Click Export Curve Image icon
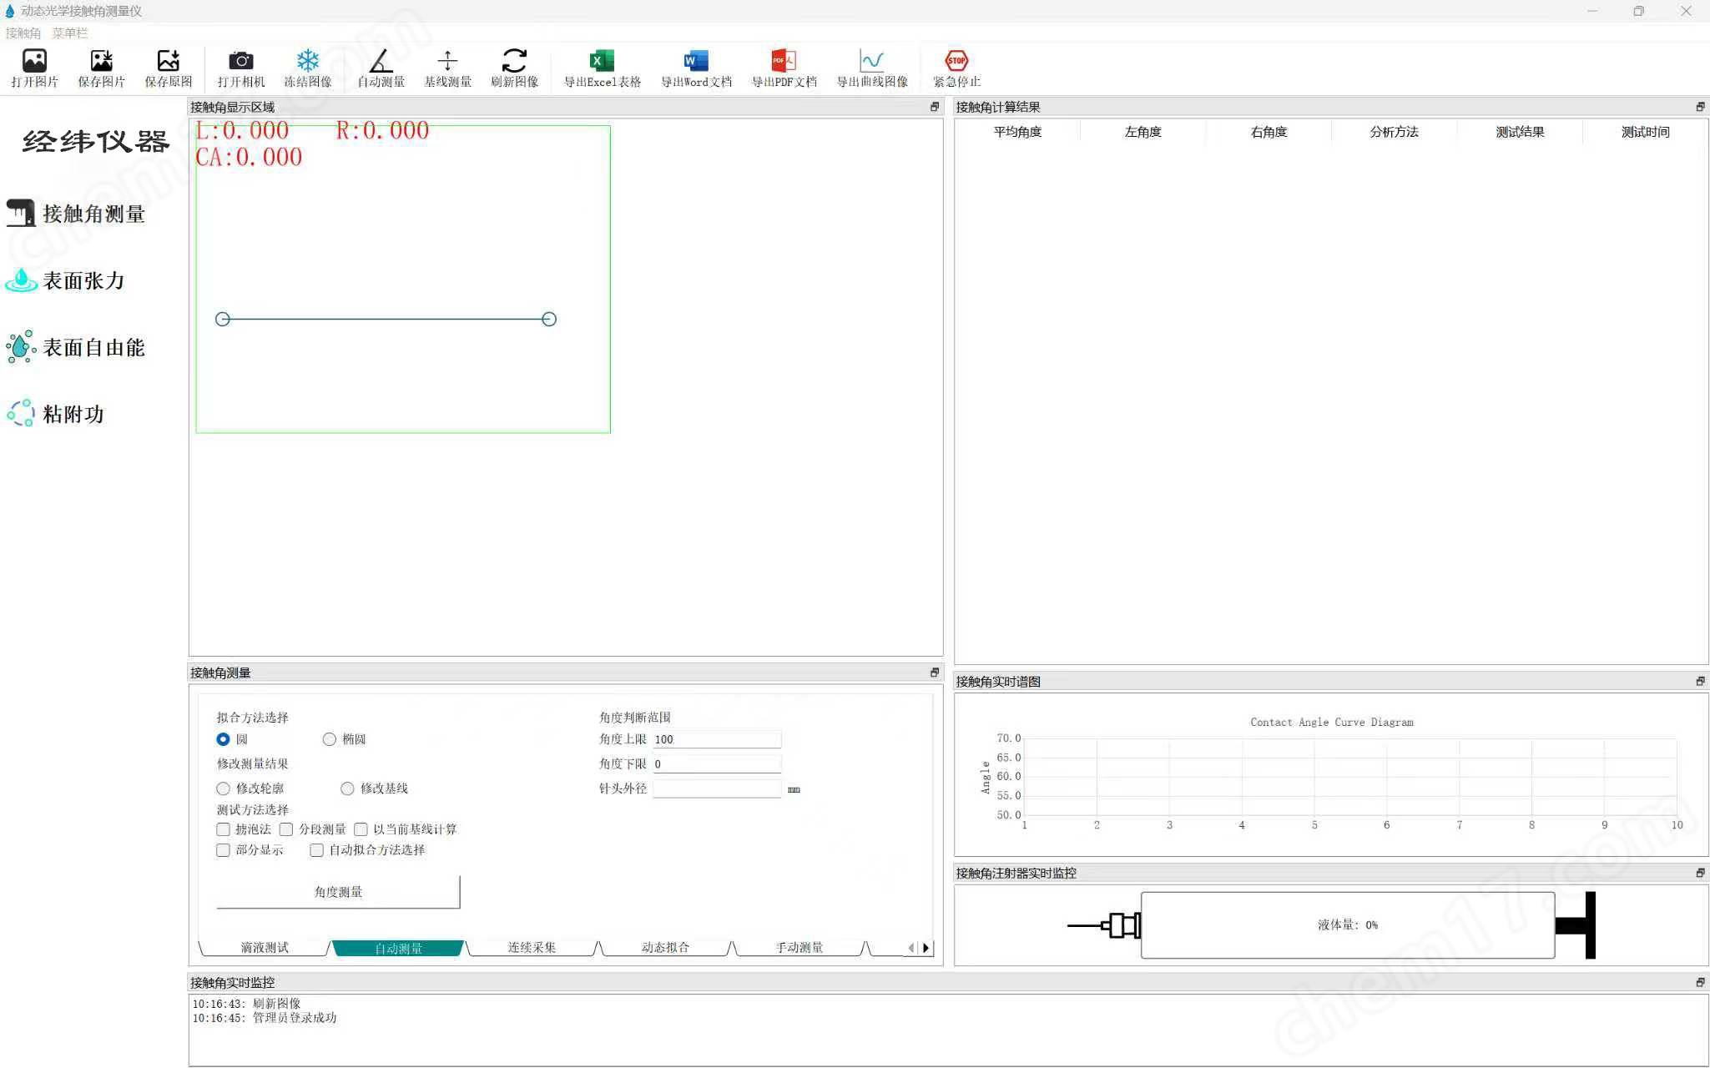Screen dimensions: 1710x1068 click(871, 62)
